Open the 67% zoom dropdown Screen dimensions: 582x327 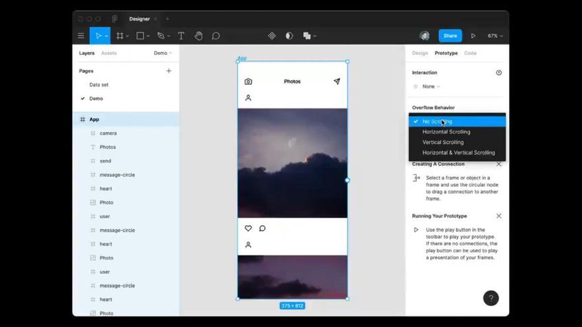point(495,36)
